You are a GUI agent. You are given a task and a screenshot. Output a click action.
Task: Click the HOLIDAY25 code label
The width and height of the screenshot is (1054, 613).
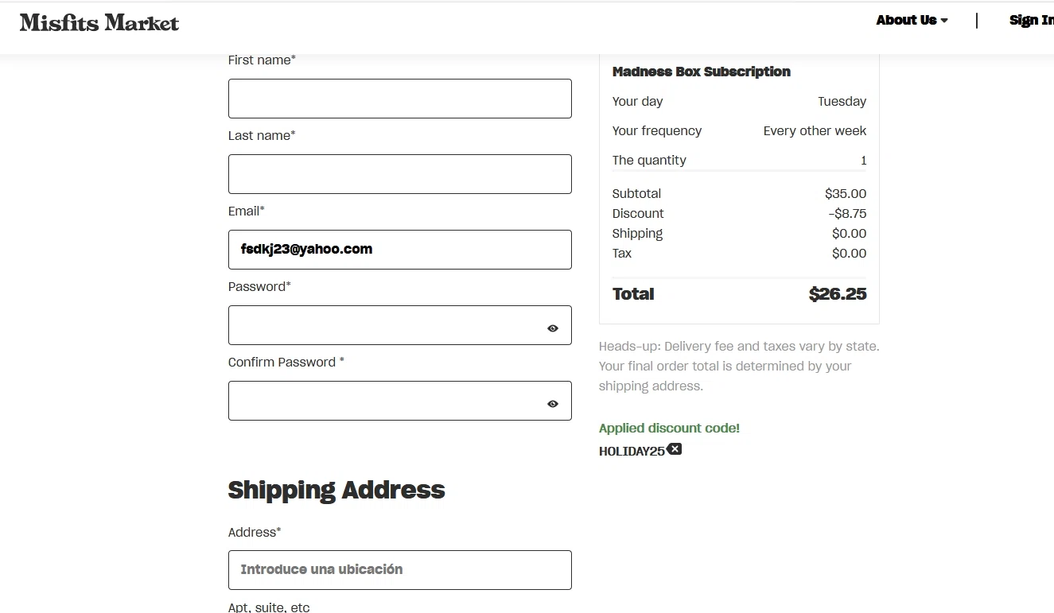click(632, 452)
